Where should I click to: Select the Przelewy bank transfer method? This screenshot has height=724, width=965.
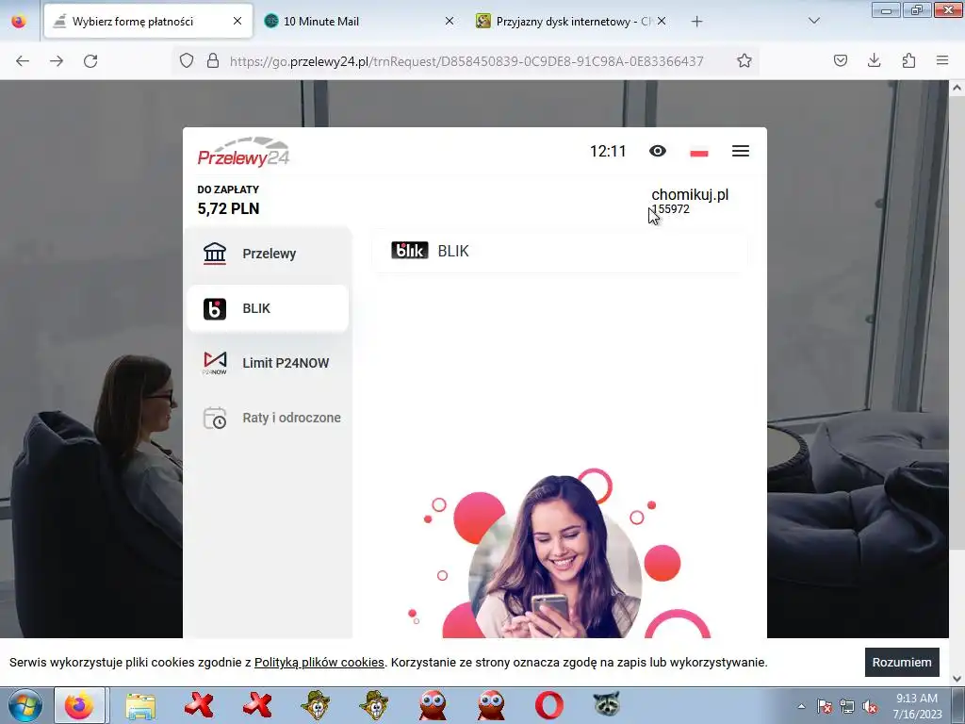tap(268, 254)
